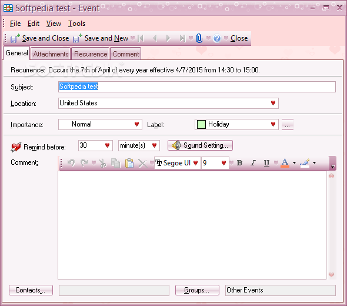This screenshot has height=306, width=347.
Task: Open the File menu
Action: [x=15, y=24]
